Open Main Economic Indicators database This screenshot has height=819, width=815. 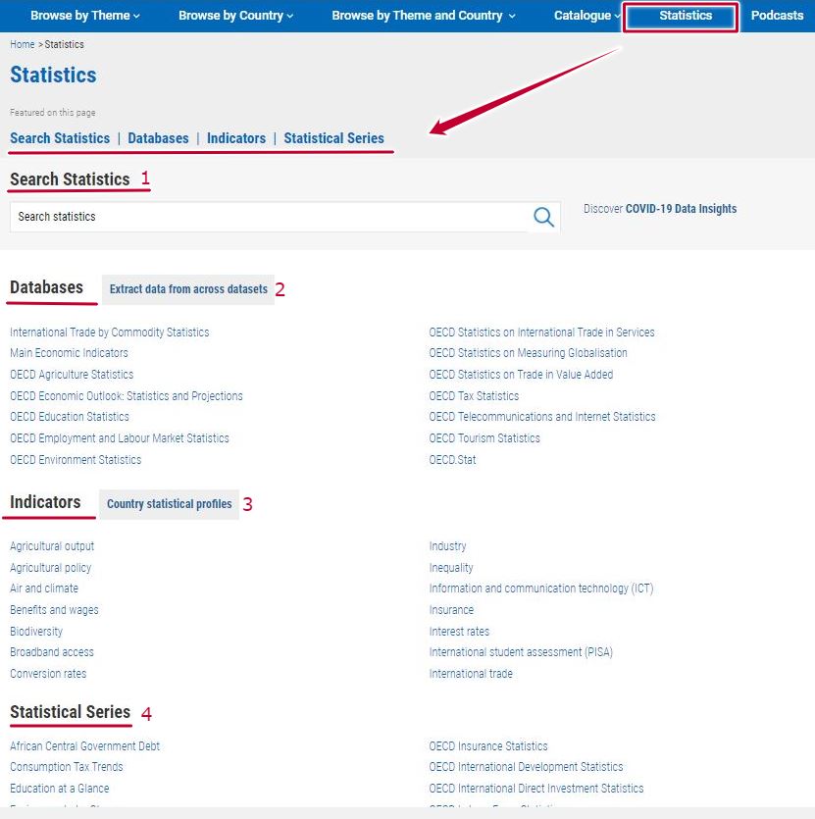coord(69,353)
